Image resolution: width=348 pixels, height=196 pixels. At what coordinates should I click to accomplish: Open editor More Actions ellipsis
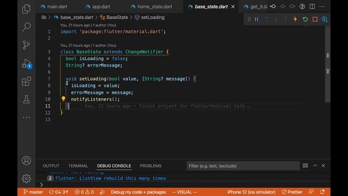tap(322, 7)
